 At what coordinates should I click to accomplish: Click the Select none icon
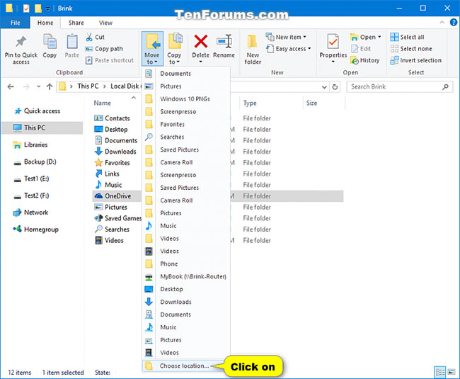[394, 49]
